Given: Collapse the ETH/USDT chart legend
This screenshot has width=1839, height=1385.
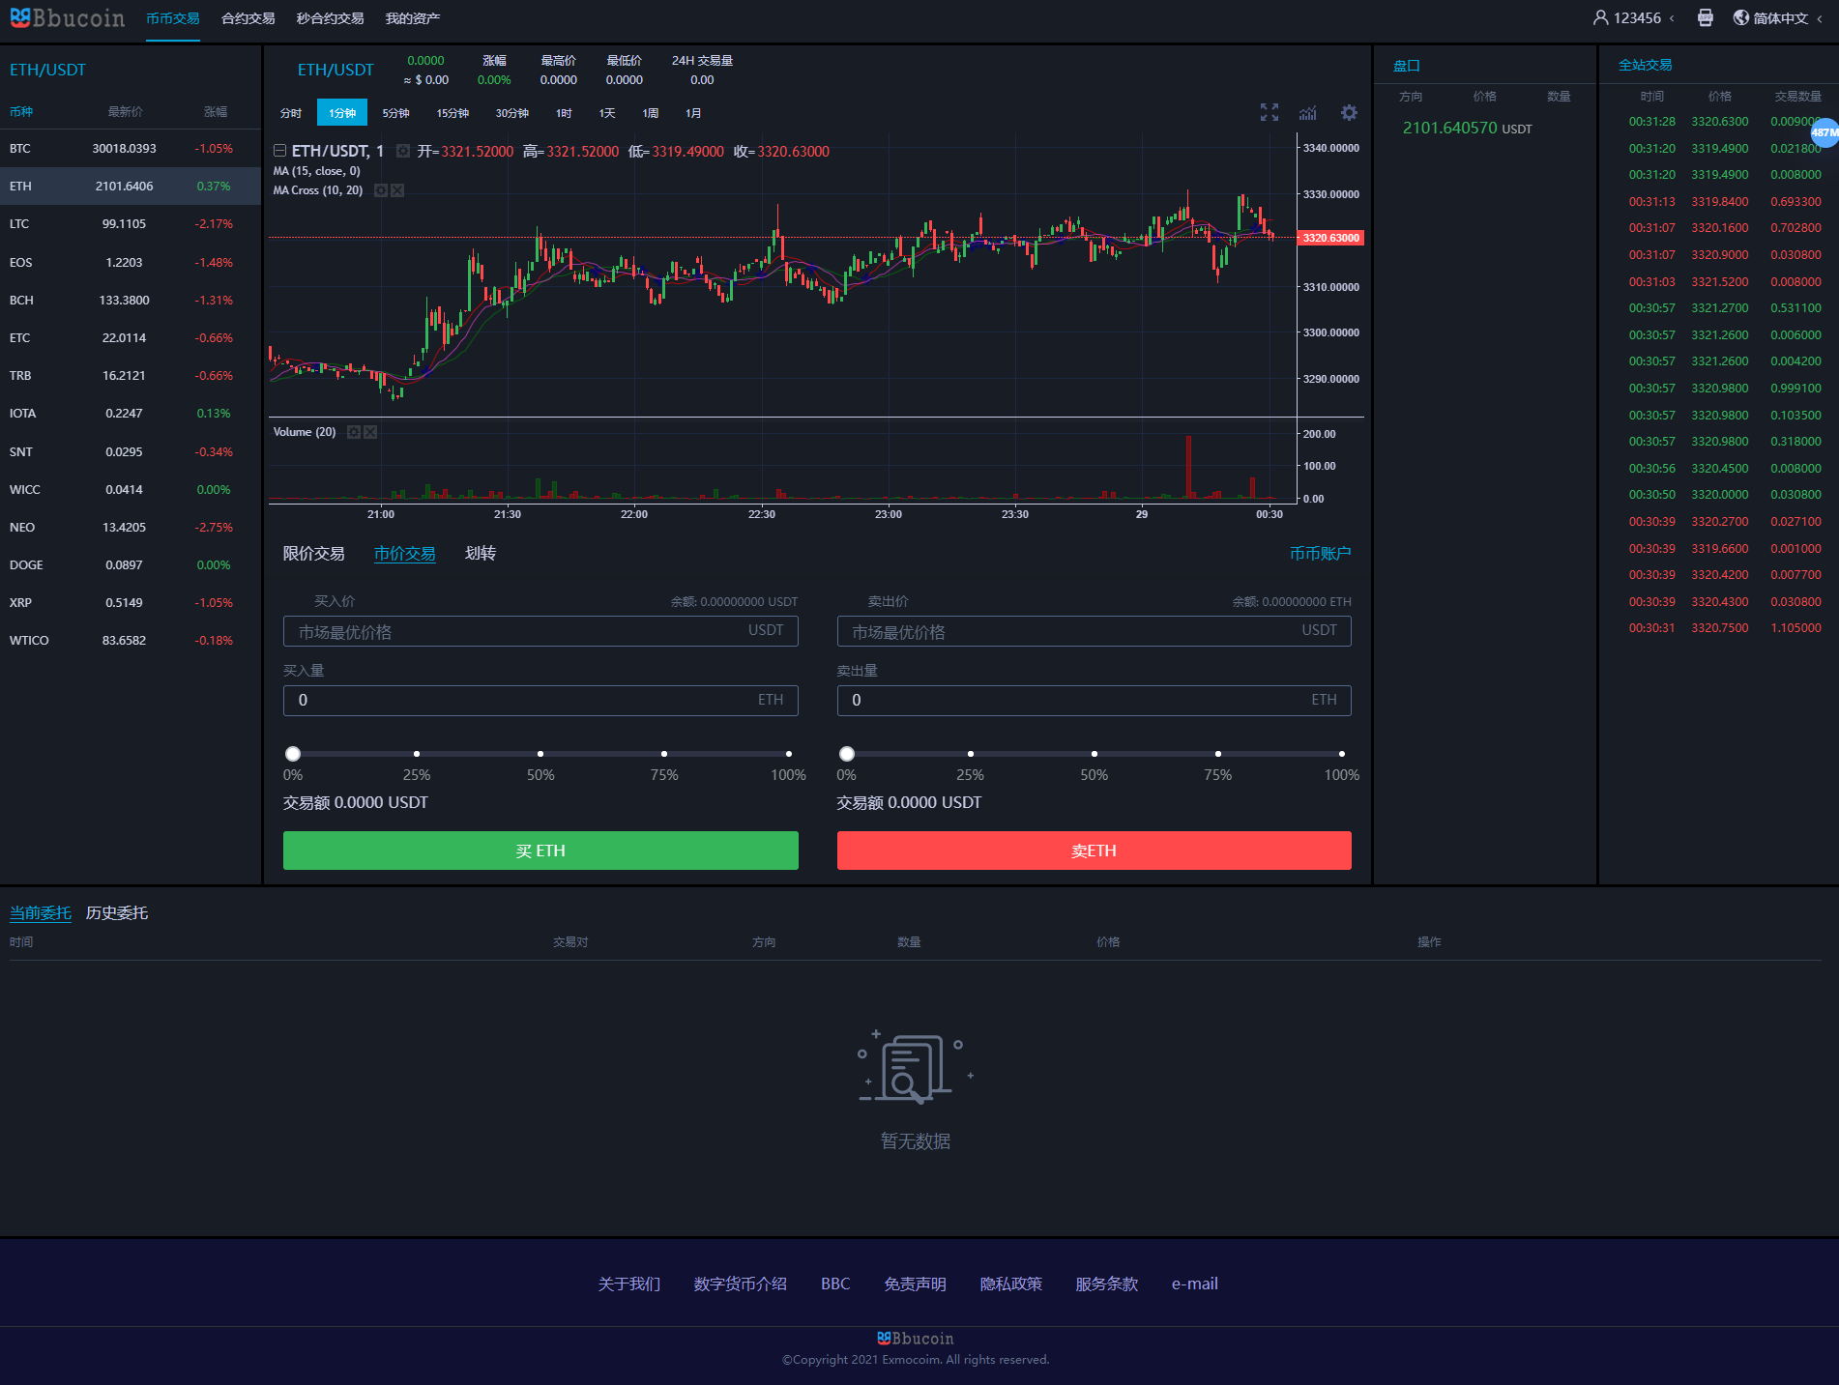Looking at the screenshot, I should [279, 151].
